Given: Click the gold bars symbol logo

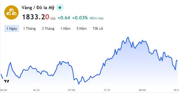Looking at the screenshot, I should click(x=11, y=12).
